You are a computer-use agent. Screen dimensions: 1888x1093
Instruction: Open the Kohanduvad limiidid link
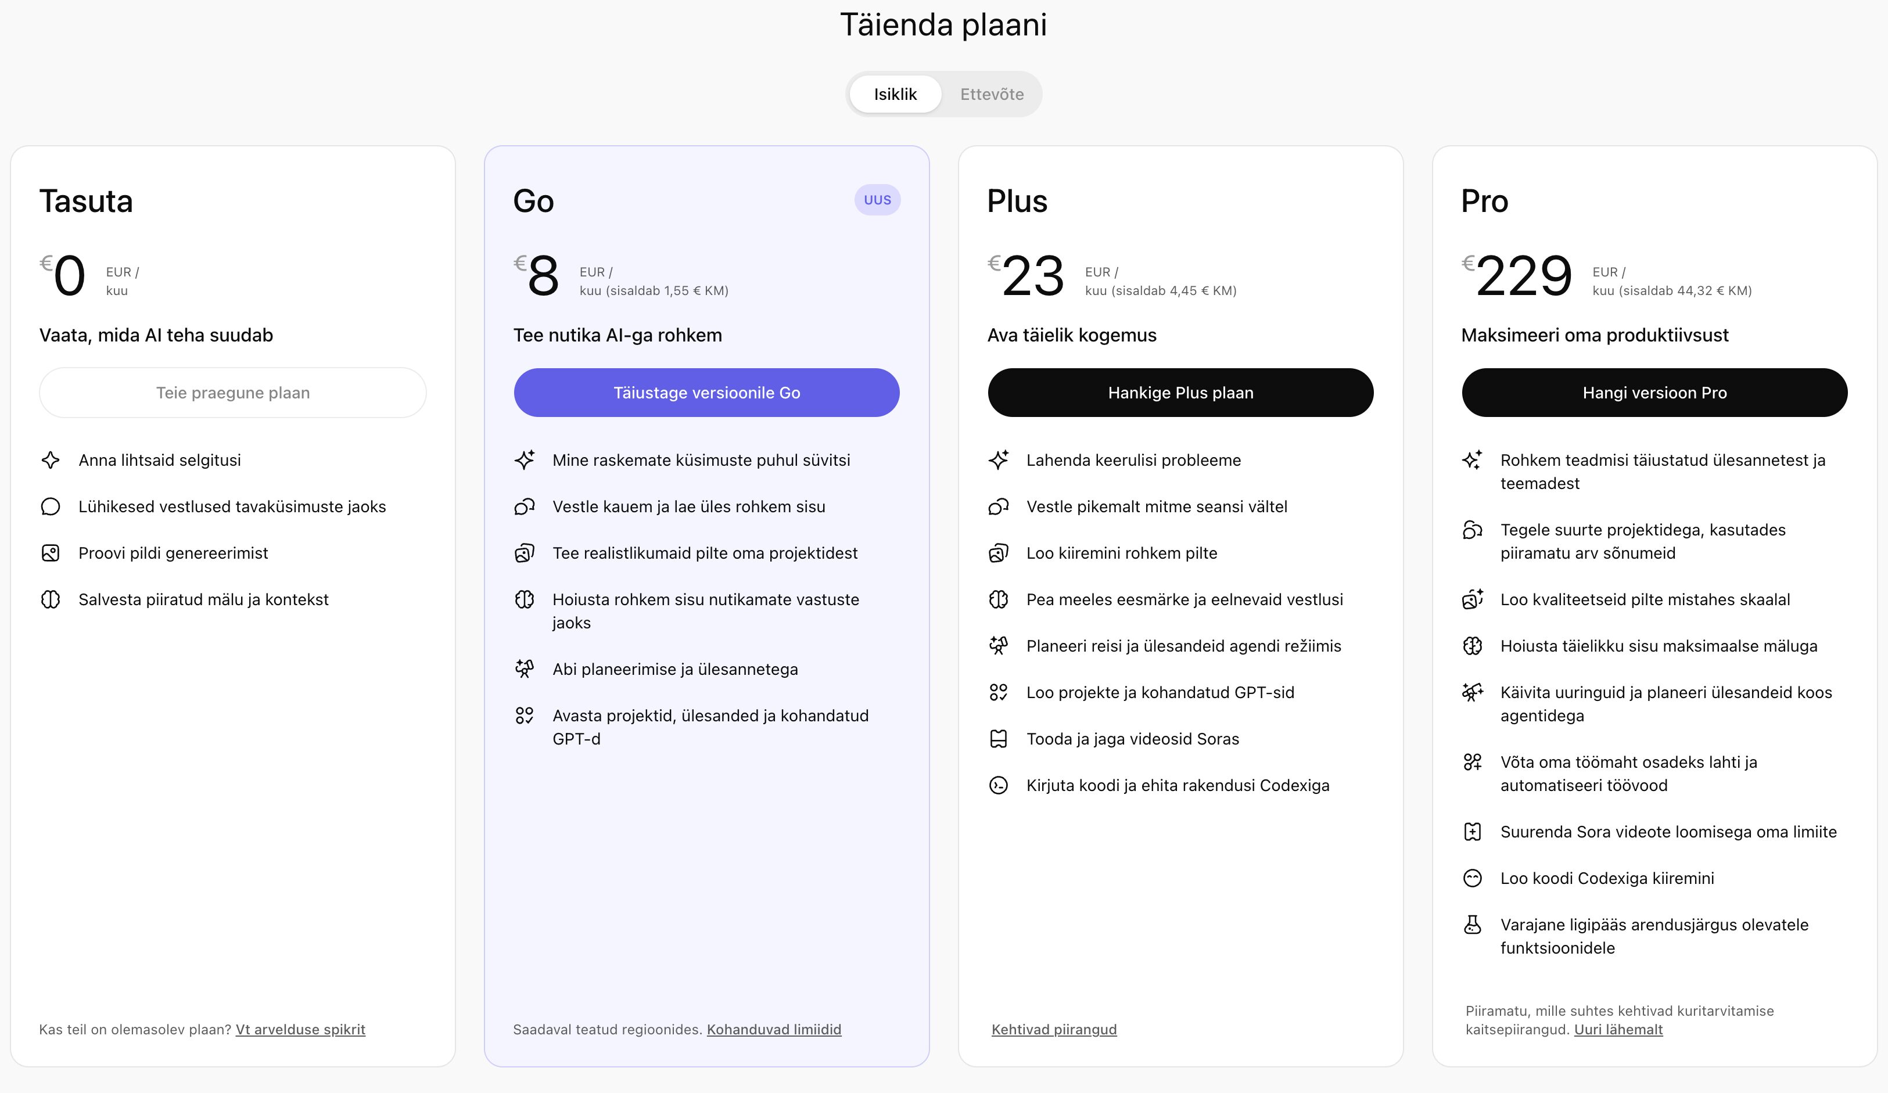pyautogui.click(x=774, y=1029)
